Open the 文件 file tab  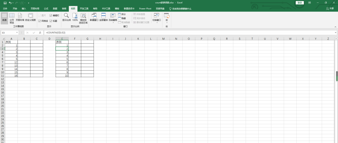pos(5,9)
